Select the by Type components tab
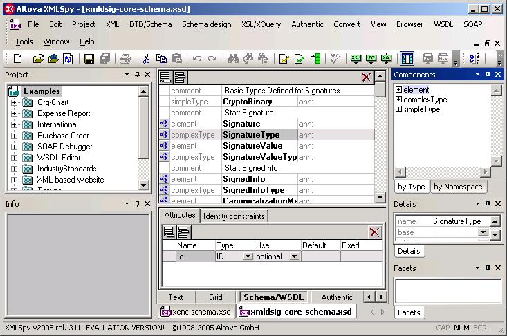This screenshot has width=507, height=336. 412,187
